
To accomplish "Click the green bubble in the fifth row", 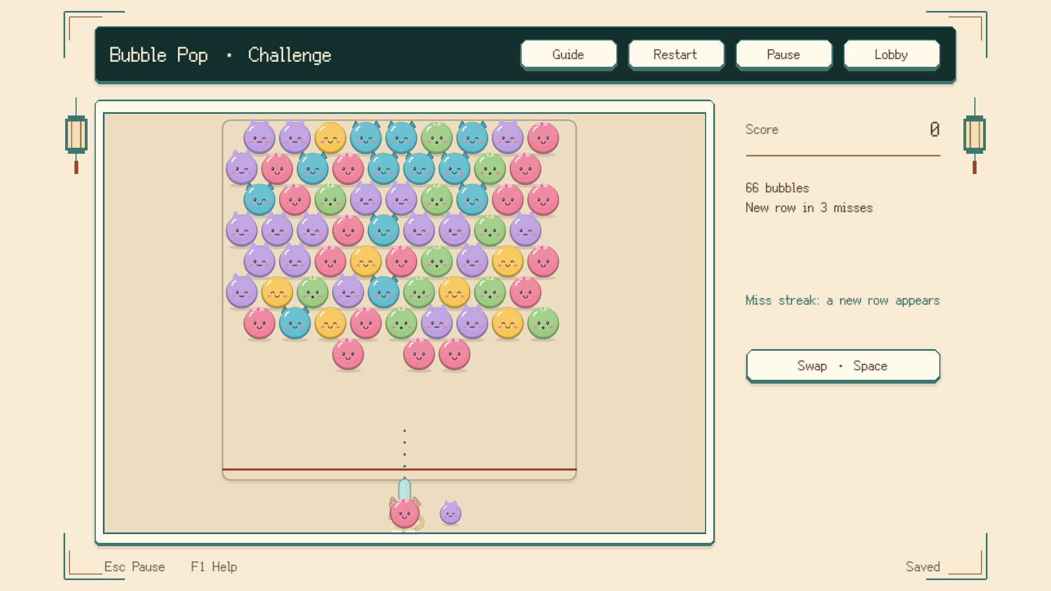I will tap(437, 261).
